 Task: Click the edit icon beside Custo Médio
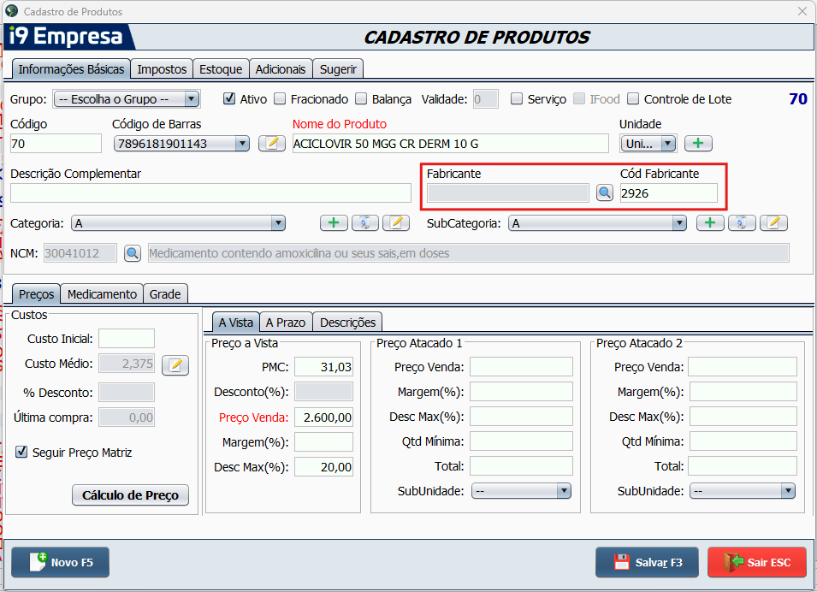click(x=175, y=365)
